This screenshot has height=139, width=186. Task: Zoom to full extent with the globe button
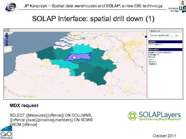7,43
